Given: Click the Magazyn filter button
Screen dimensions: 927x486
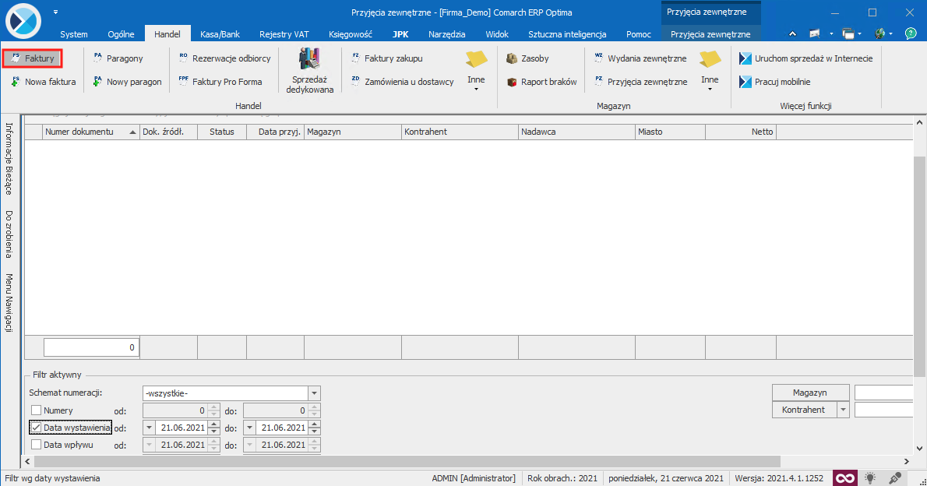Looking at the screenshot, I should (x=810, y=392).
